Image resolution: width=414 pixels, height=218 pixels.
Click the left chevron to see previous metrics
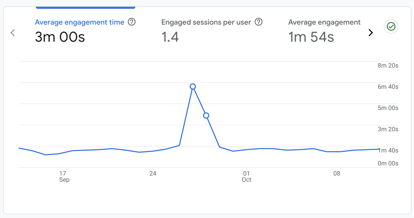pyautogui.click(x=13, y=33)
